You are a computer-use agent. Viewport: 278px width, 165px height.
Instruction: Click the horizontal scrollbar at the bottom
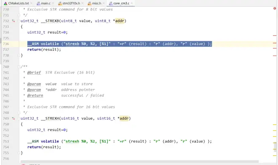pos(139,162)
